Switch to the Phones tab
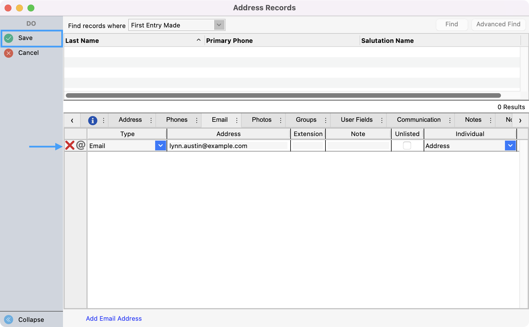This screenshot has height=327, width=529. [177, 120]
